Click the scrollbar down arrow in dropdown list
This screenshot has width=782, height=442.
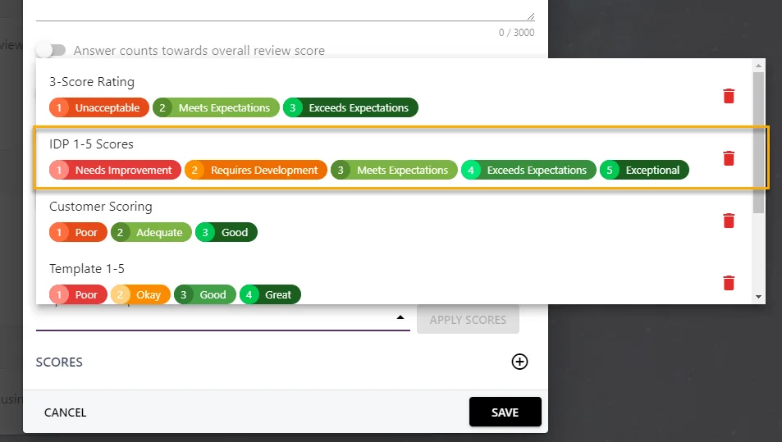click(x=758, y=297)
